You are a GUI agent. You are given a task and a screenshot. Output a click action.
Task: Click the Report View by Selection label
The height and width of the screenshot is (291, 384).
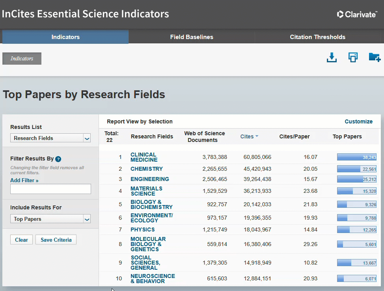[x=140, y=121]
